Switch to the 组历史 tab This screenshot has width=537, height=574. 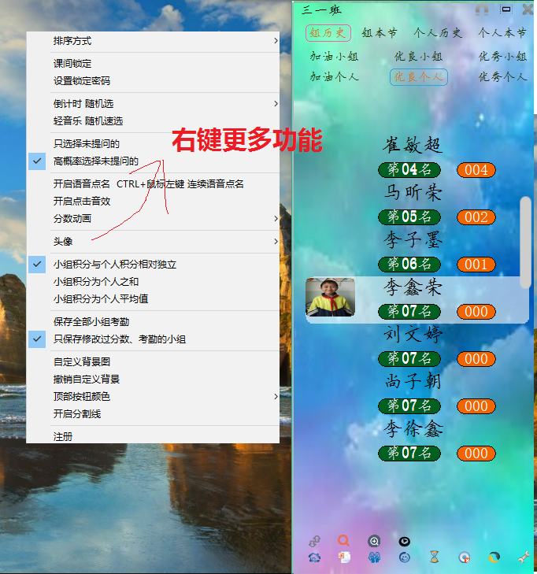328,33
